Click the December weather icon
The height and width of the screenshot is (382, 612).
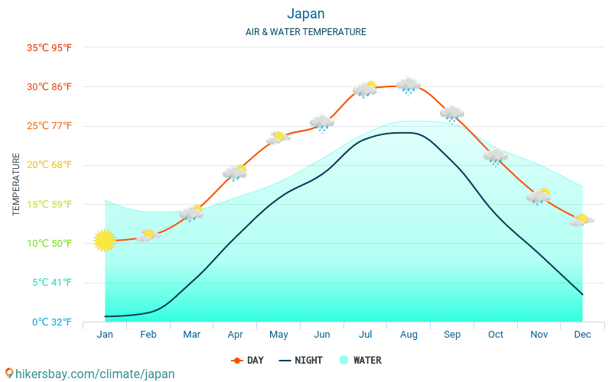click(x=582, y=220)
